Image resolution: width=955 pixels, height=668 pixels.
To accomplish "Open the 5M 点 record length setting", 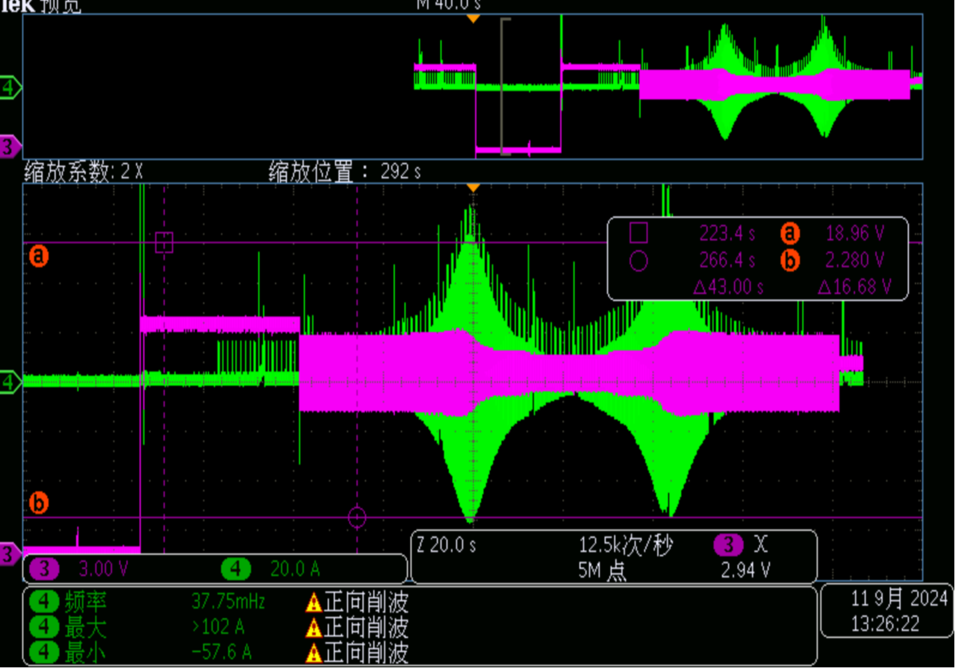I will 601,570.
